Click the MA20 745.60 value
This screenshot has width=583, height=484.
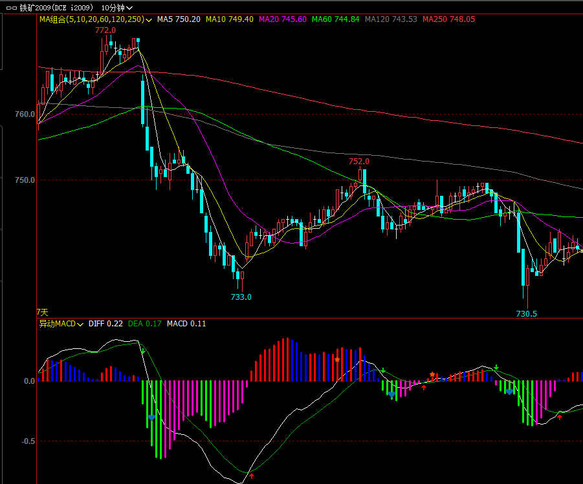pyautogui.click(x=283, y=19)
